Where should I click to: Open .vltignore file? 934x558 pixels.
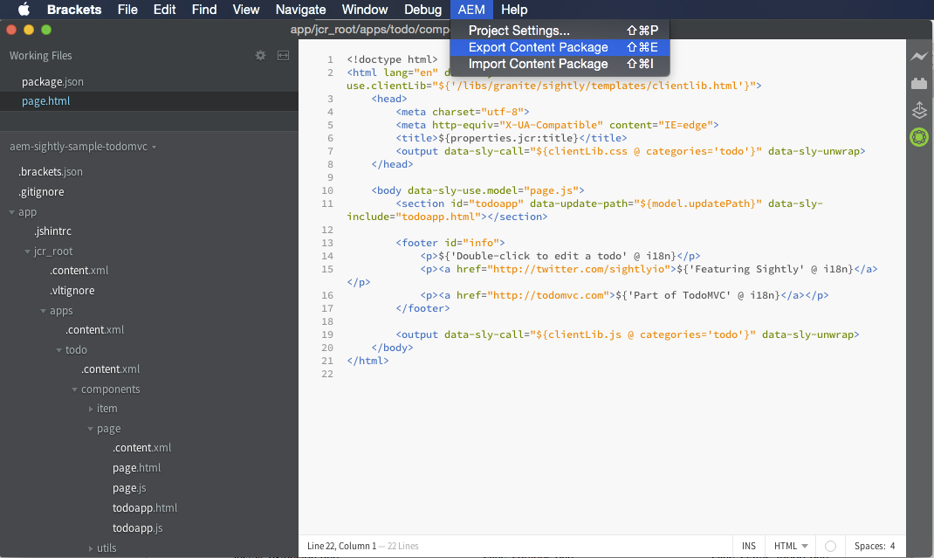tap(72, 291)
